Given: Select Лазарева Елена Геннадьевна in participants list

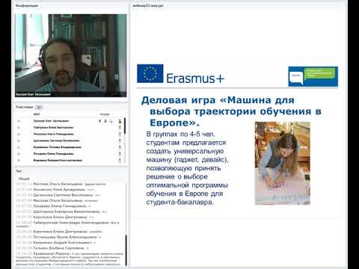Looking at the screenshot, I should pos(53,154).
